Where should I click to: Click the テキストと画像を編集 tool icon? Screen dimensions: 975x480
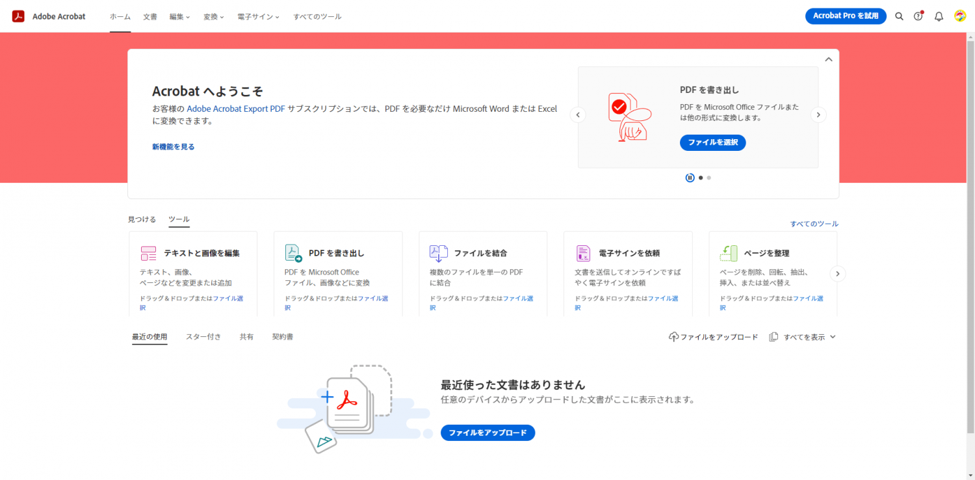pos(148,253)
